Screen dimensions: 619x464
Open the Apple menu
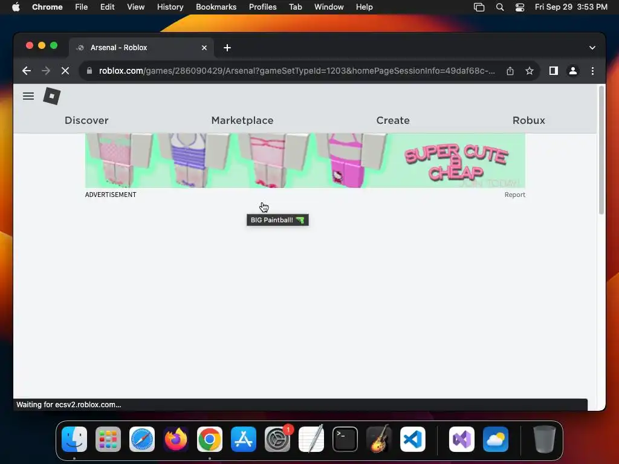coord(16,7)
